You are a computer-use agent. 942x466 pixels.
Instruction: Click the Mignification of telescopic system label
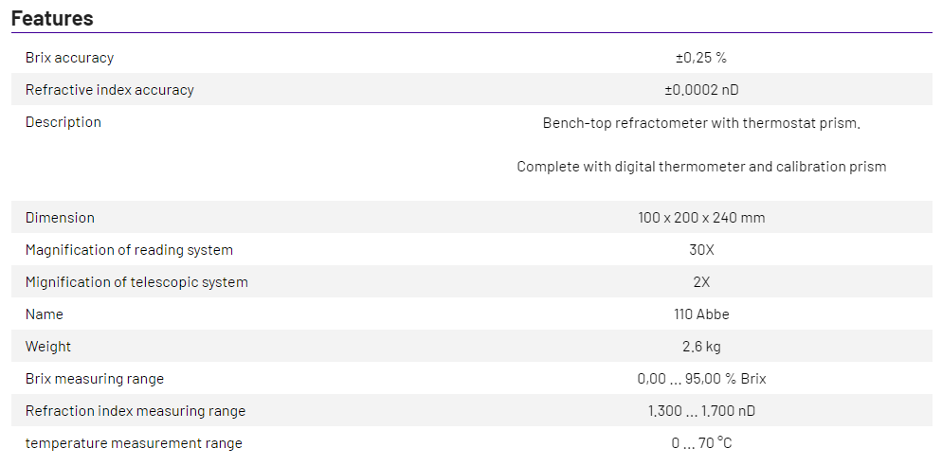pos(136,282)
